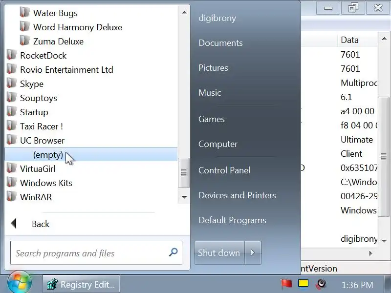The width and height of the screenshot is (391, 293).
Task: Open Pictures from Start menu
Action: pyautogui.click(x=213, y=68)
